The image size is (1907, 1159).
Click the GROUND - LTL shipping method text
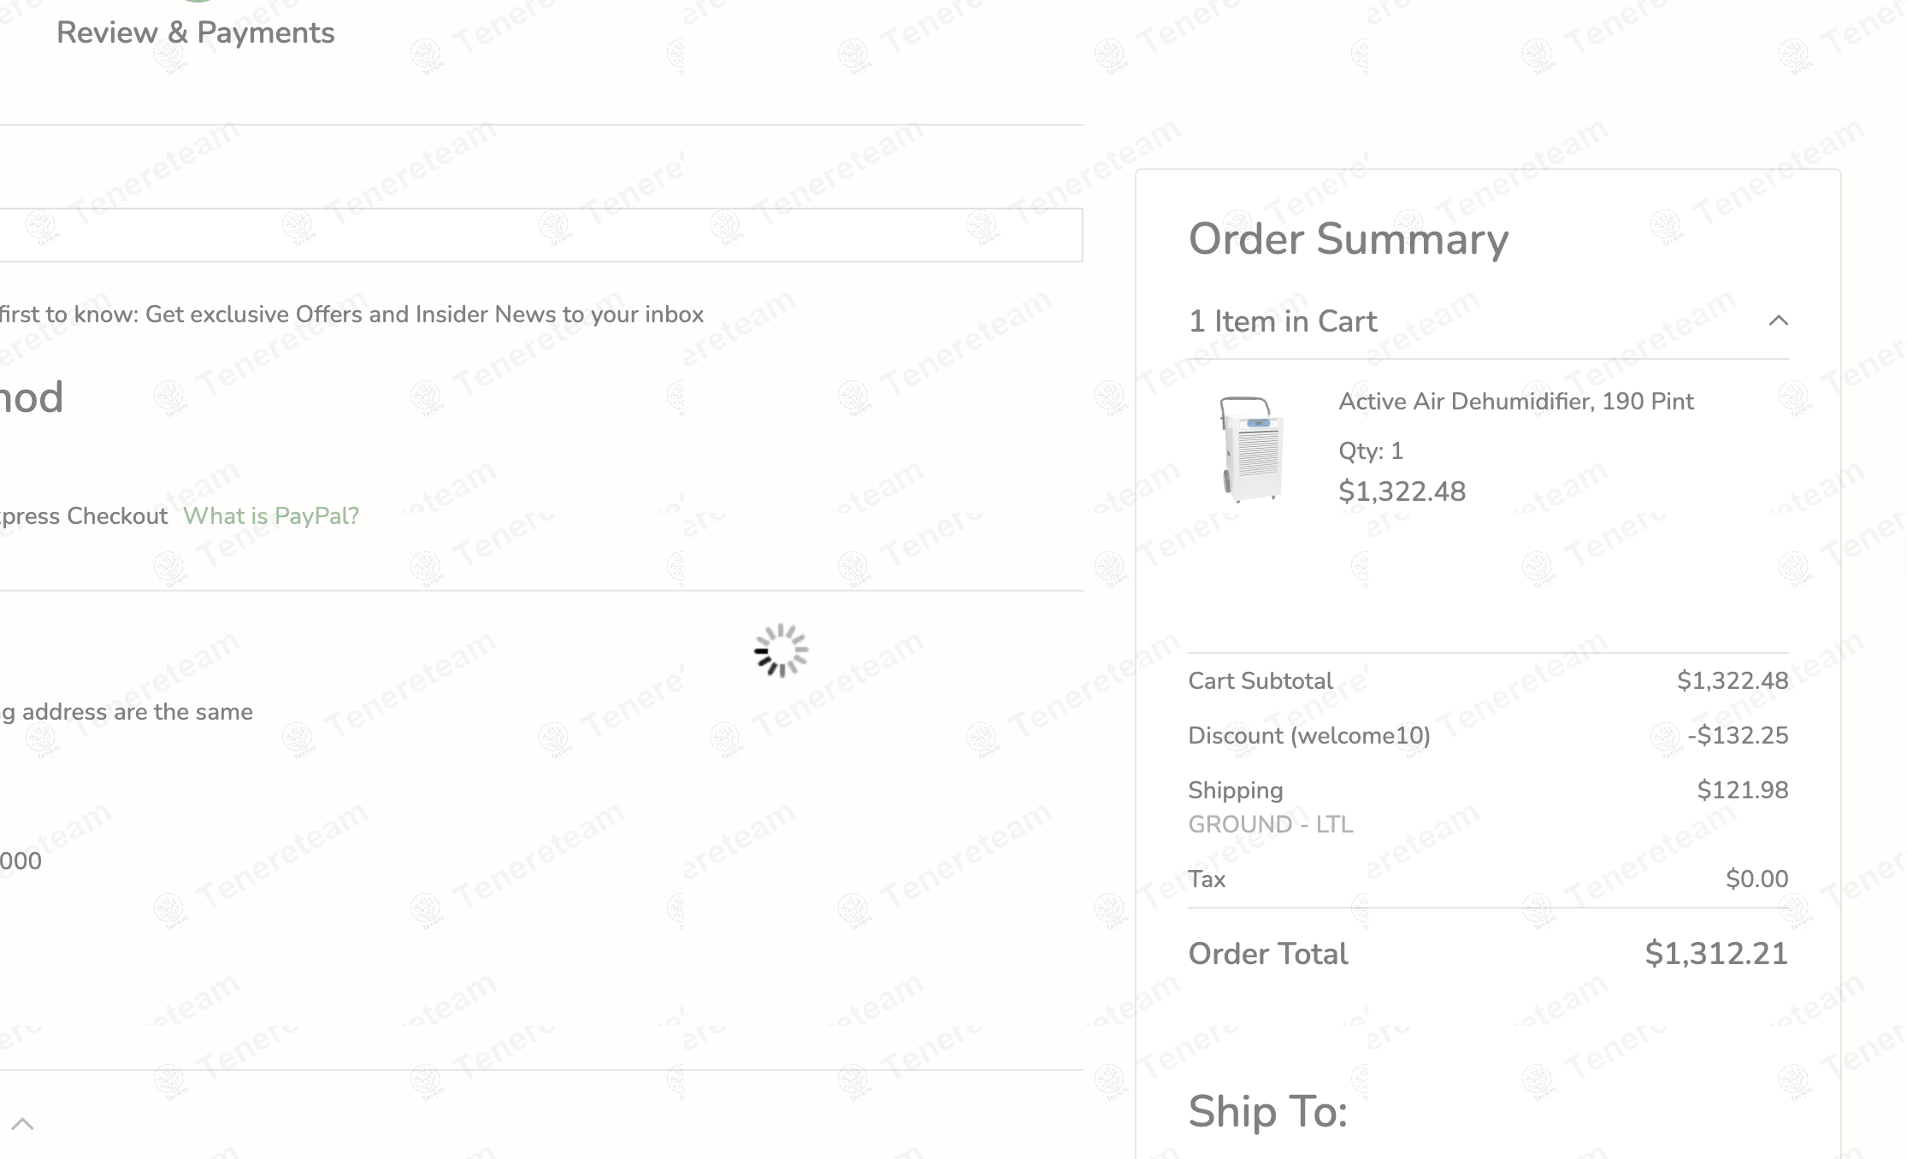pyautogui.click(x=1270, y=825)
